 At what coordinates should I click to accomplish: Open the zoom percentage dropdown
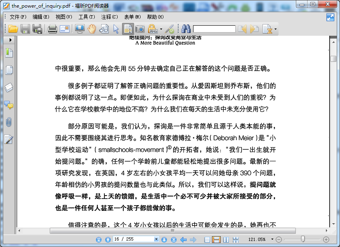[x=272, y=239]
